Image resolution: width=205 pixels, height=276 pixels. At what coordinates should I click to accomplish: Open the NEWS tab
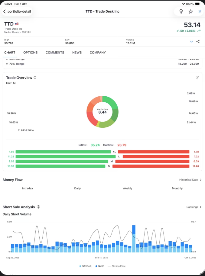(x=77, y=53)
